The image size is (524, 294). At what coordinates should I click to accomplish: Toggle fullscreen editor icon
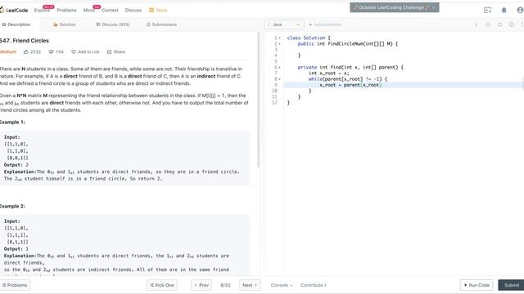[522, 24]
